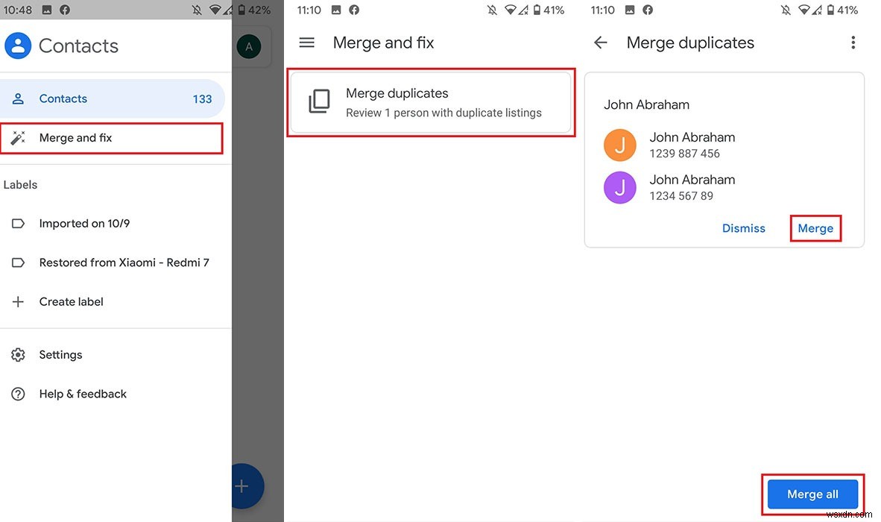Open the account avatar with letter A
This screenshot has height=522, width=881.
249,46
